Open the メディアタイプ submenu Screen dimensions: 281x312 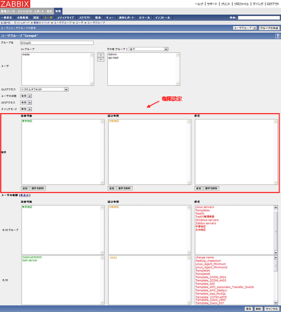click(66, 18)
